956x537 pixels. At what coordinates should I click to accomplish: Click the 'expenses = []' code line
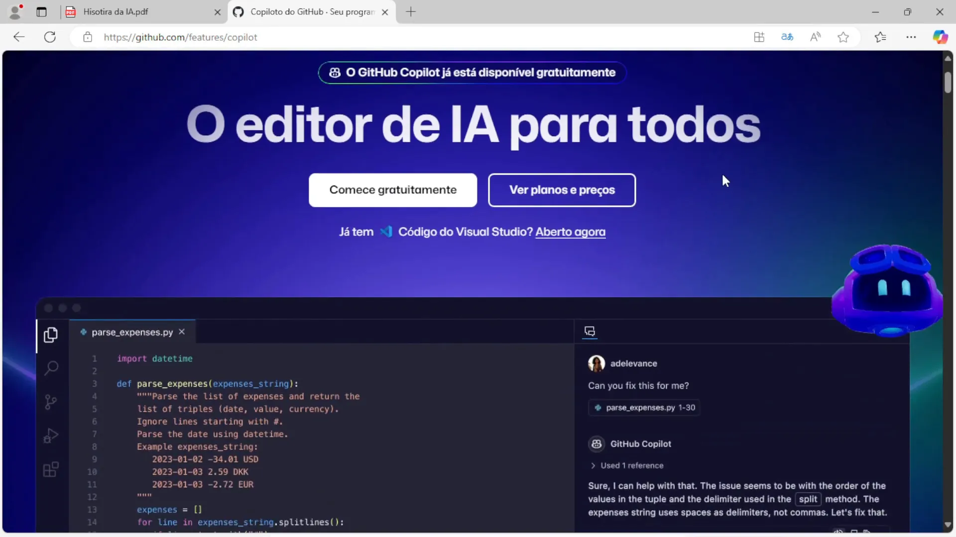pyautogui.click(x=169, y=510)
